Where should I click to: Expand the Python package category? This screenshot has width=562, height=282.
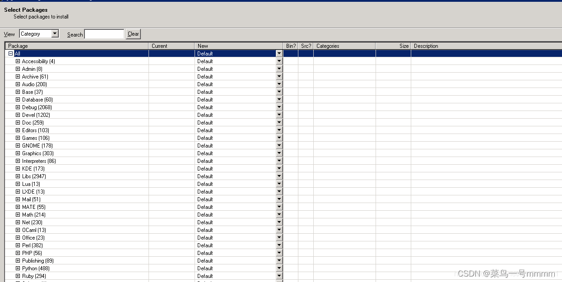tap(17, 268)
